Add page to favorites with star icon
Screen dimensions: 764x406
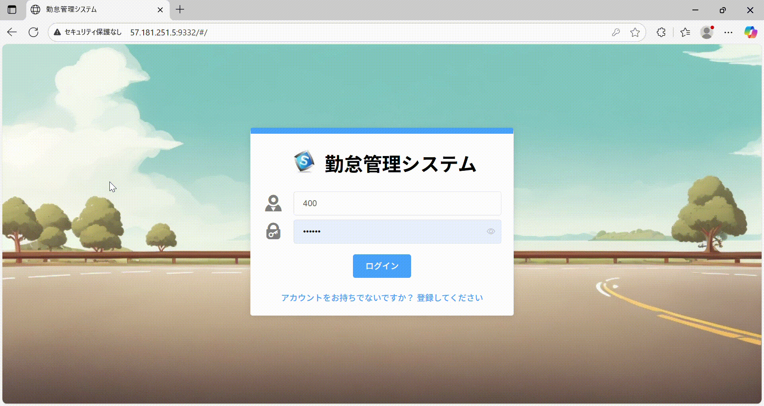(x=635, y=32)
